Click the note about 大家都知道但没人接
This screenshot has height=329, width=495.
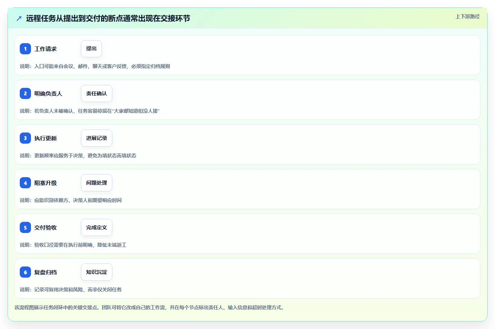click(x=90, y=111)
